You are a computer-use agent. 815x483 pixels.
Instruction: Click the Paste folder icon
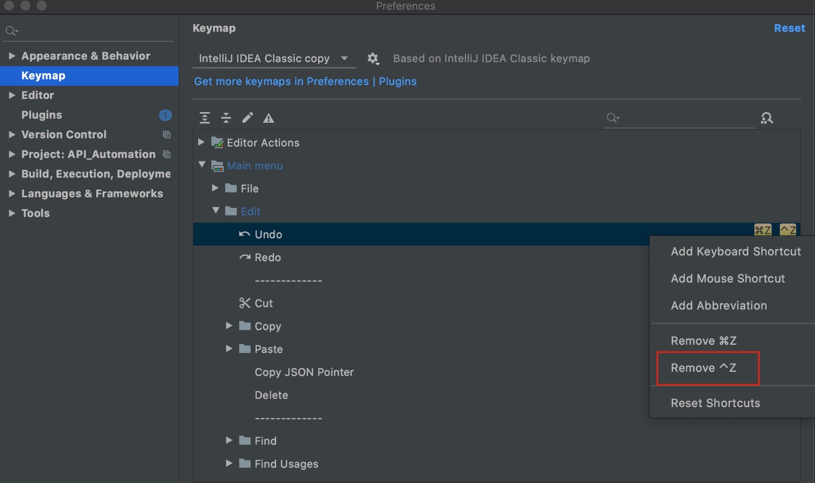click(x=245, y=348)
